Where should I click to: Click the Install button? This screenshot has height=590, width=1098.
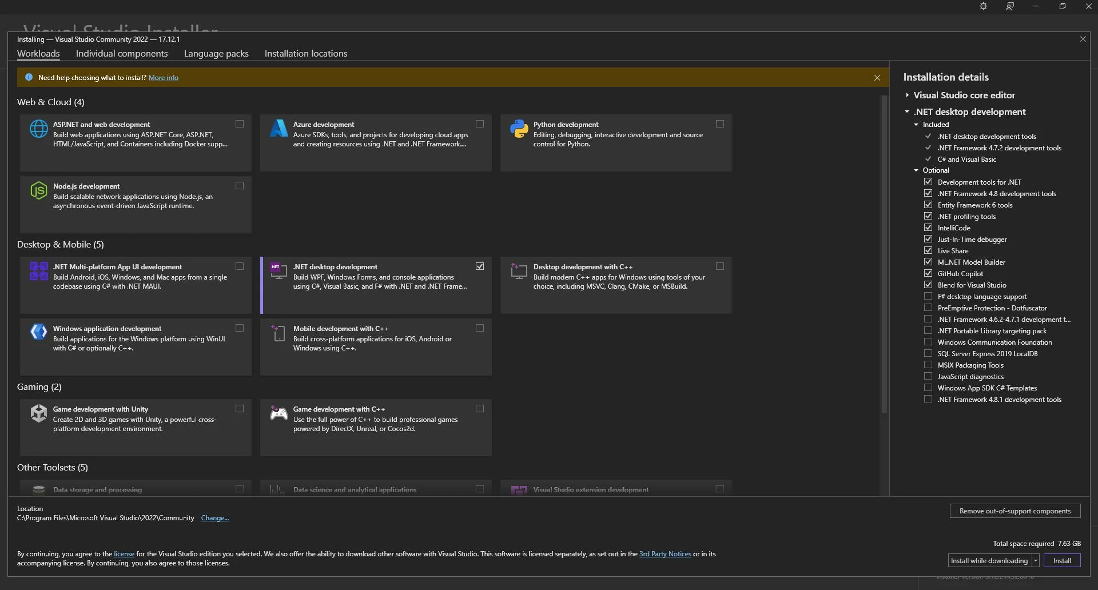(1062, 560)
